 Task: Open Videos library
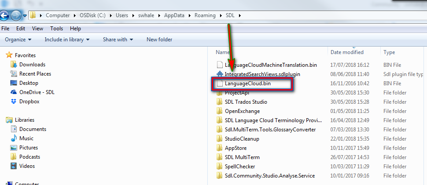pyautogui.click(x=27, y=166)
